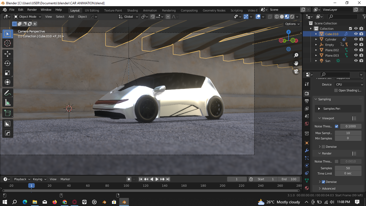
Task: Click the Z axis gizmo ball
Action: click(289, 32)
